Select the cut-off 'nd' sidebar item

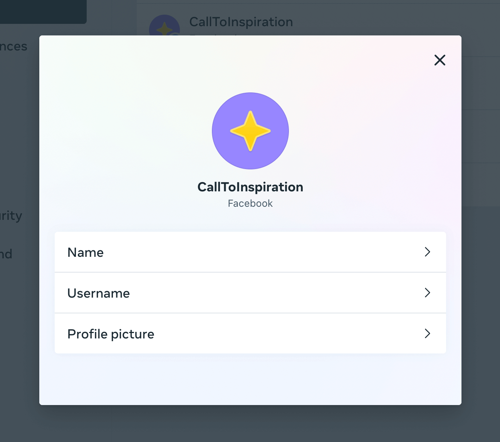tap(6, 254)
